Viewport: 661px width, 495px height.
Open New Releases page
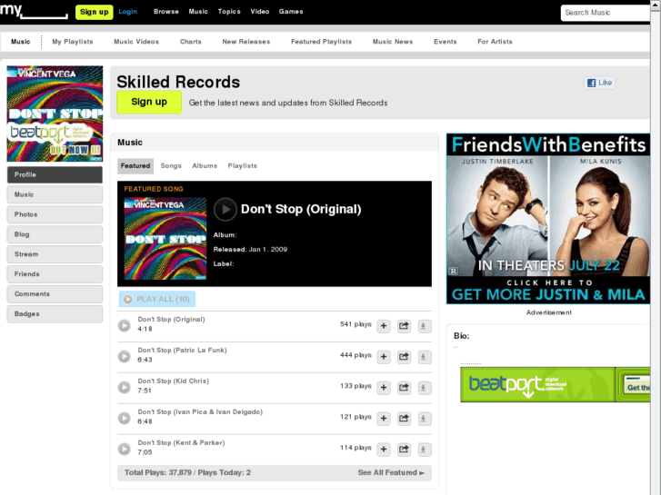pyautogui.click(x=246, y=42)
